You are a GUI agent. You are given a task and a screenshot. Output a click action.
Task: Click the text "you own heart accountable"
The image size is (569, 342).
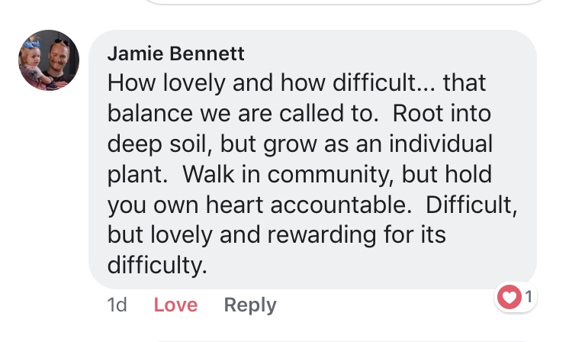[x=256, y=205]
